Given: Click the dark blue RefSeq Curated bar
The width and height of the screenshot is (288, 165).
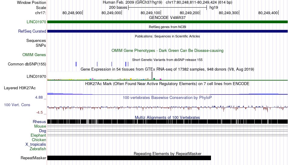Looking at the screenshot, I should coord(167,31).
